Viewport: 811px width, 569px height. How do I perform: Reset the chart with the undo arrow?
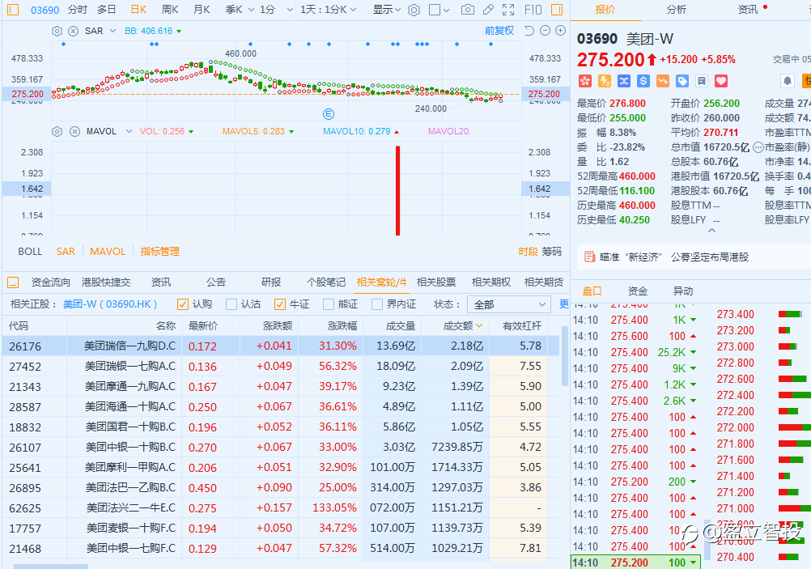tap(529, 31)
